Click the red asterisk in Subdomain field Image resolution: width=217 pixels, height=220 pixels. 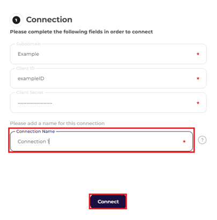[198, 54]
